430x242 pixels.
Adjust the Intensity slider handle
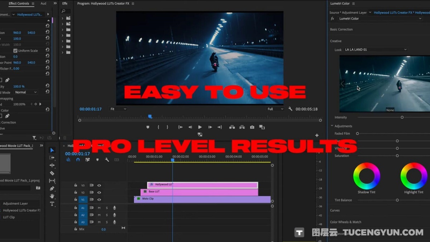click(x=402, y=118)
